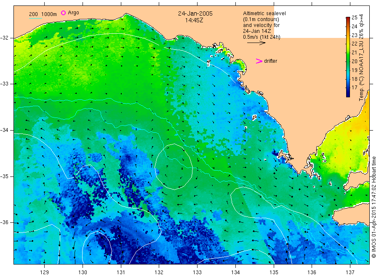Click the color bar value '22'
Screen dimensions: 379x278
click(354, 44)
